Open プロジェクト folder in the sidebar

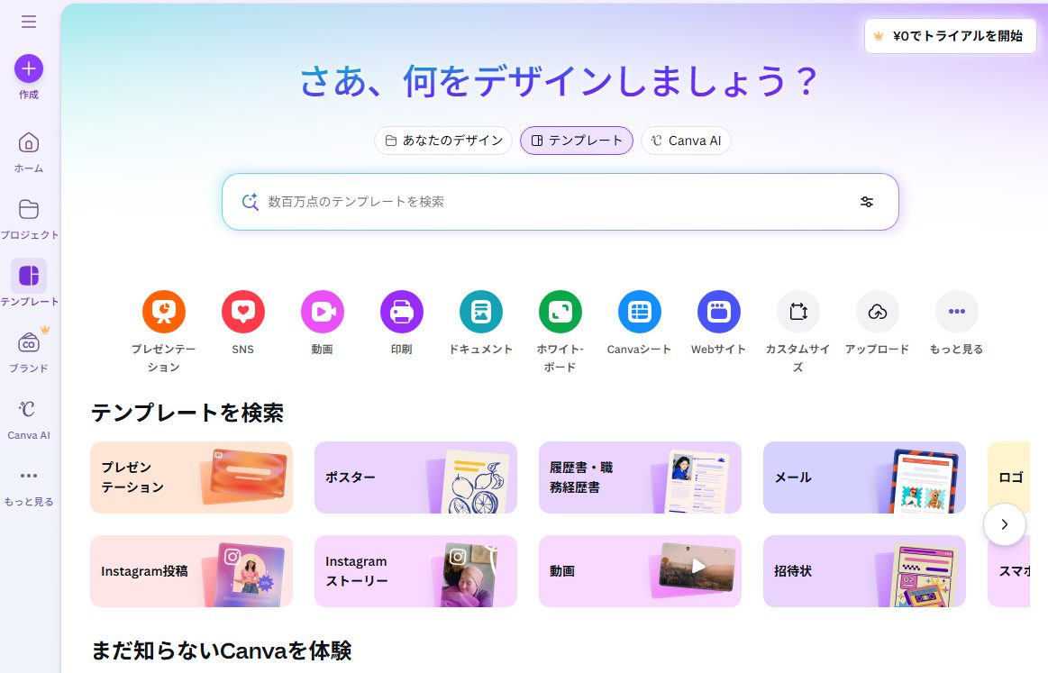[x=29, y=219]
